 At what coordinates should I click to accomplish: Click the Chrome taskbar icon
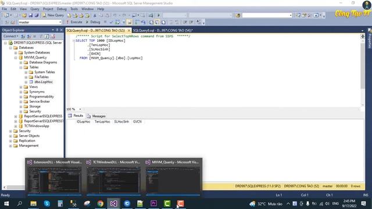101,203
